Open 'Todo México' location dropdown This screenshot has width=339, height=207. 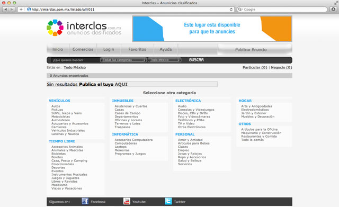(165, 60)
